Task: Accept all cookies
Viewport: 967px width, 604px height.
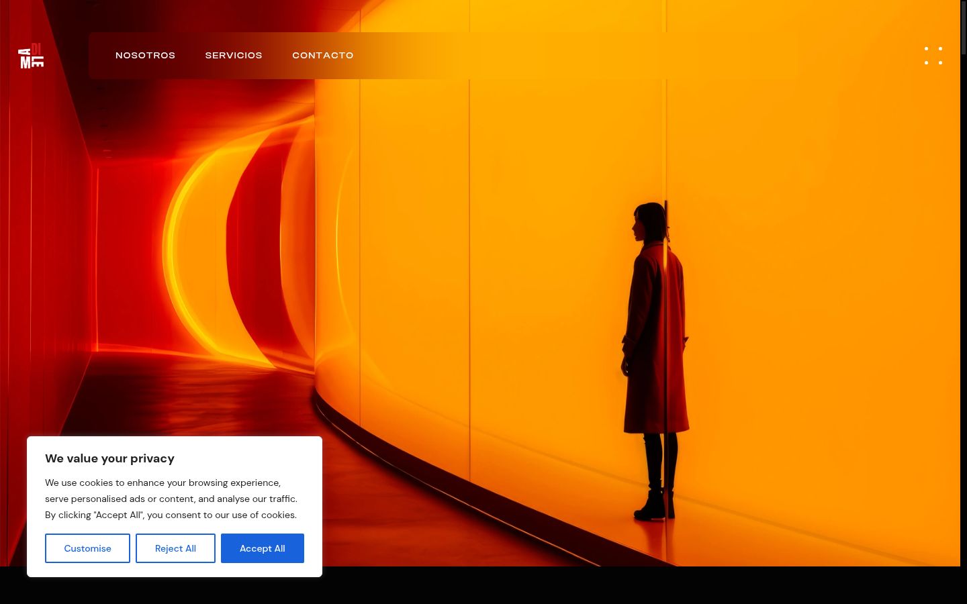Action: point(263,548)
